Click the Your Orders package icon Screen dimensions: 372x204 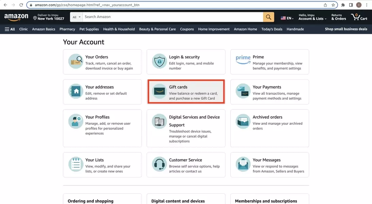point(76,61)
